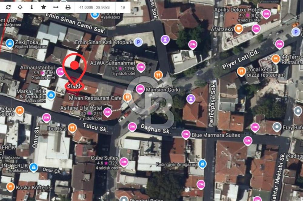Click the Mivan Restaurant Cafe label
Viewport: 303px width, 201px height.
(95, 98)
